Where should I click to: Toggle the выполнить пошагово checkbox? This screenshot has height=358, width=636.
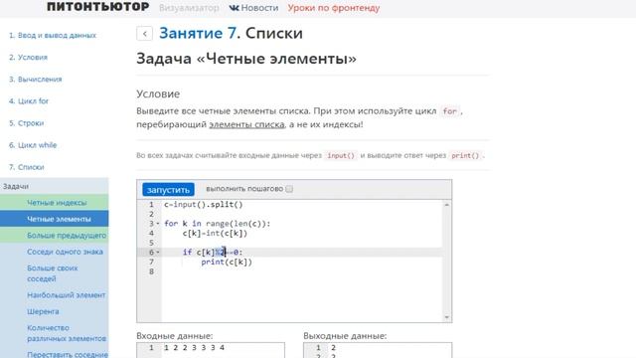[289, 189]
